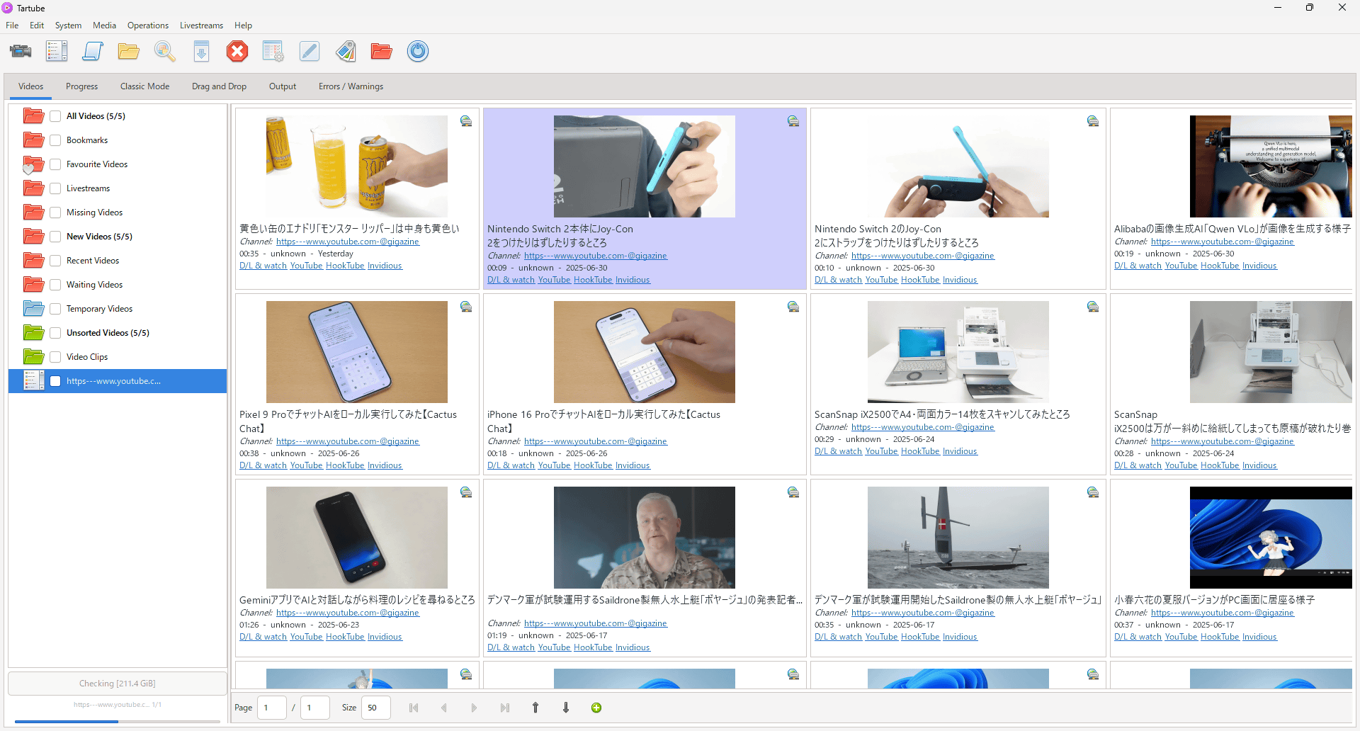Image resolution: width=1360 pixels, height=731 pixels.
Task: Select the Unsorted Videos (5/5) folder
Action: (108, 333)
